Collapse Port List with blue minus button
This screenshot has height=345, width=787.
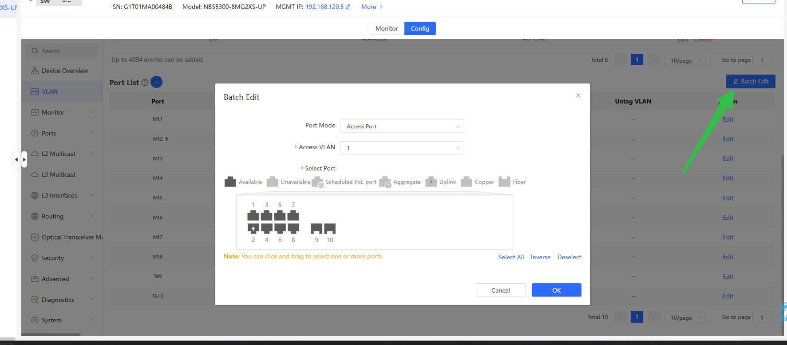pos(156,82)
